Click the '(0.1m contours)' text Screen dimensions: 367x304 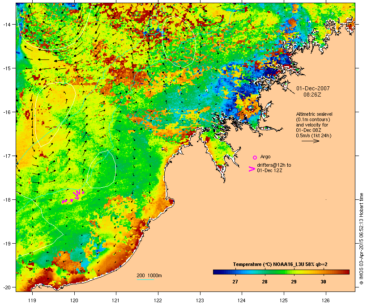pyautogui.click(x=313, y=119)
